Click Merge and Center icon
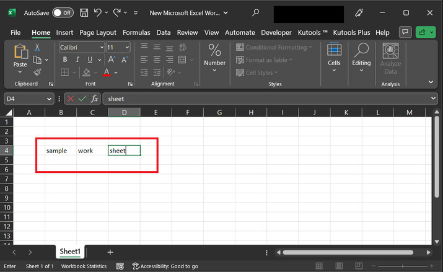The image size is (443, 272). (182, 59)
